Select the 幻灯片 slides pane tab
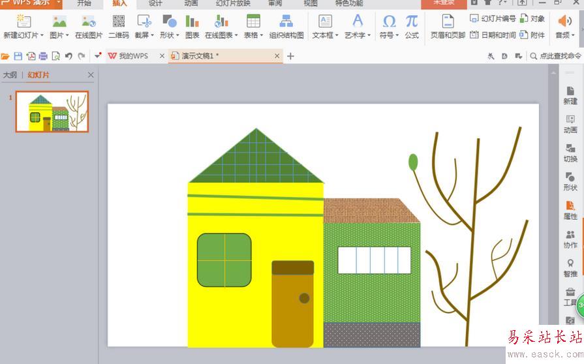This screenshot has height=364, width=584. [38, 75]
